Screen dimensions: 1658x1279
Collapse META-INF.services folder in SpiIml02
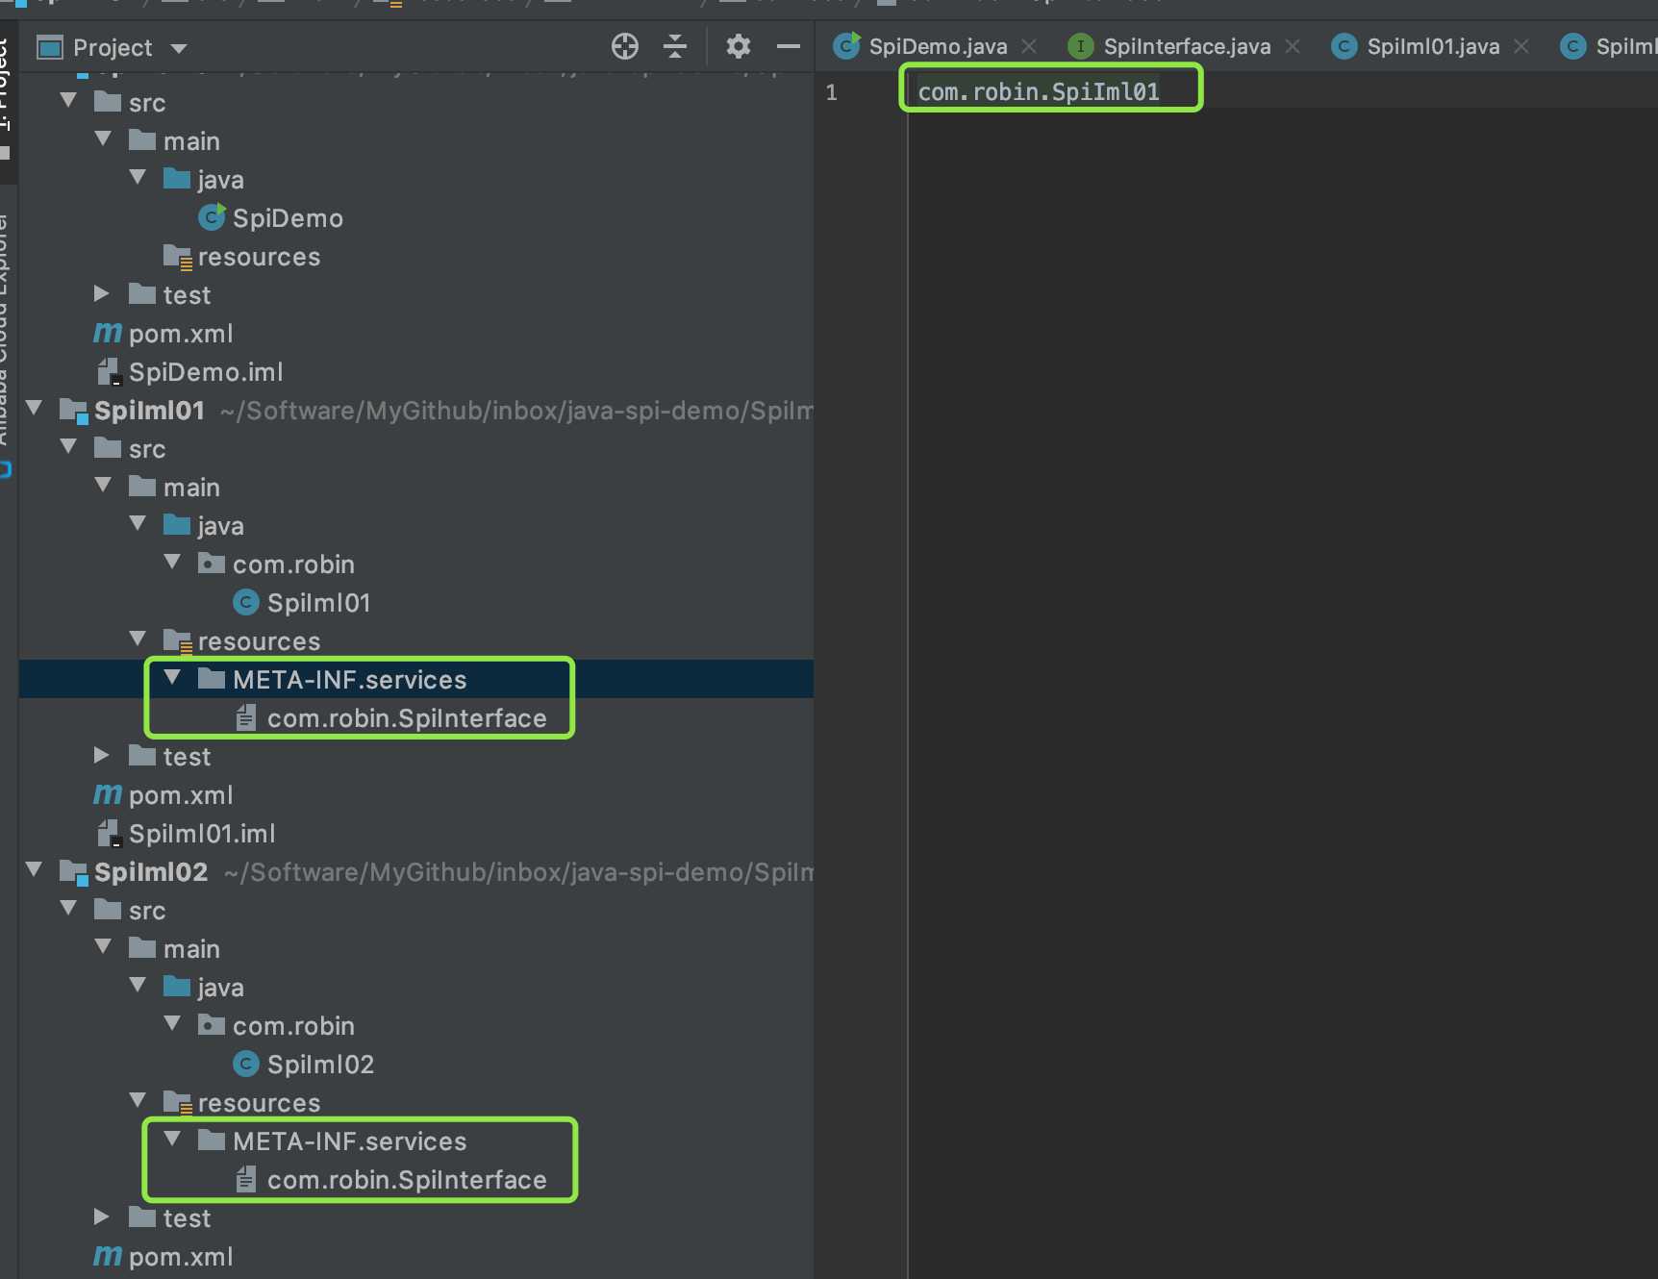click(173, 1140)
